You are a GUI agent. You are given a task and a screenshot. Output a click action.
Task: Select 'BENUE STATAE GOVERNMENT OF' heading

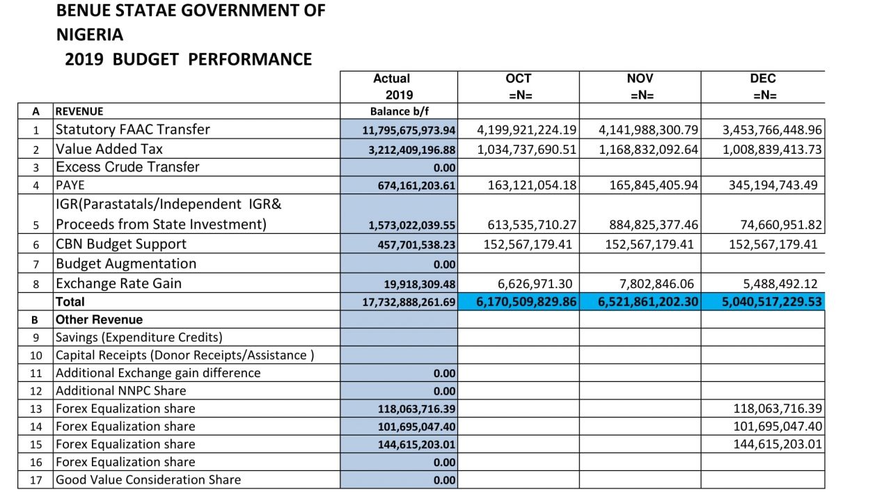pyautogui.click(x=190, y=11)
